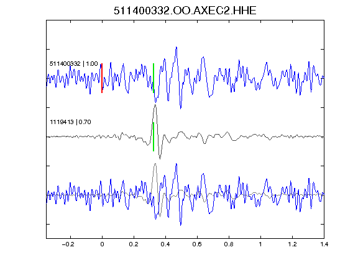Click the deepest trough of the bottom blue waveform
The width and height of the screenshot is (358, 268).
pos(181,225)
